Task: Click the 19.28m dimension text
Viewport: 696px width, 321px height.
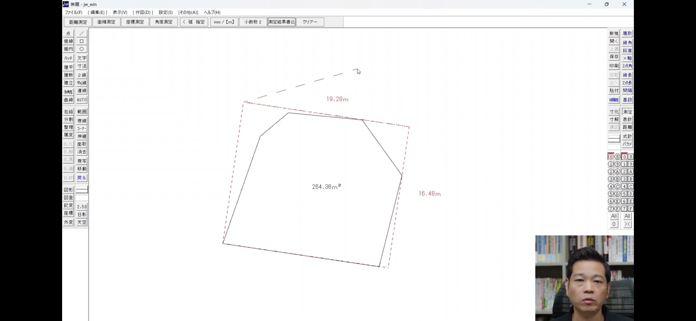Action: 337,99
